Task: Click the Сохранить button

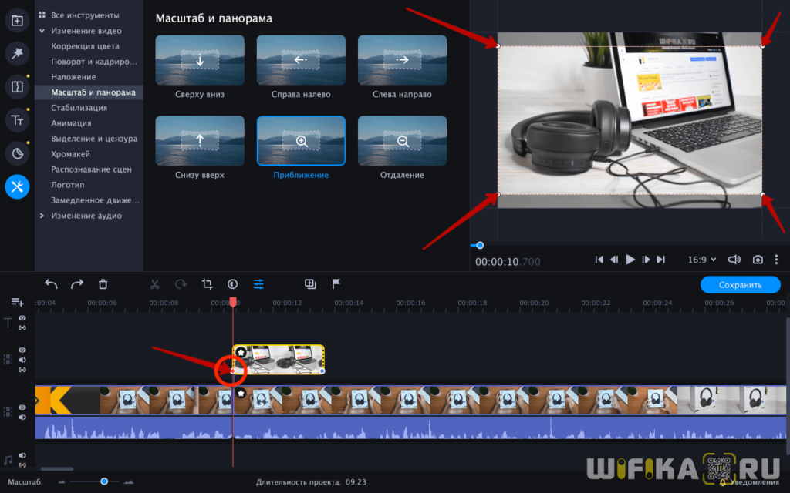Action: [740, 285]
